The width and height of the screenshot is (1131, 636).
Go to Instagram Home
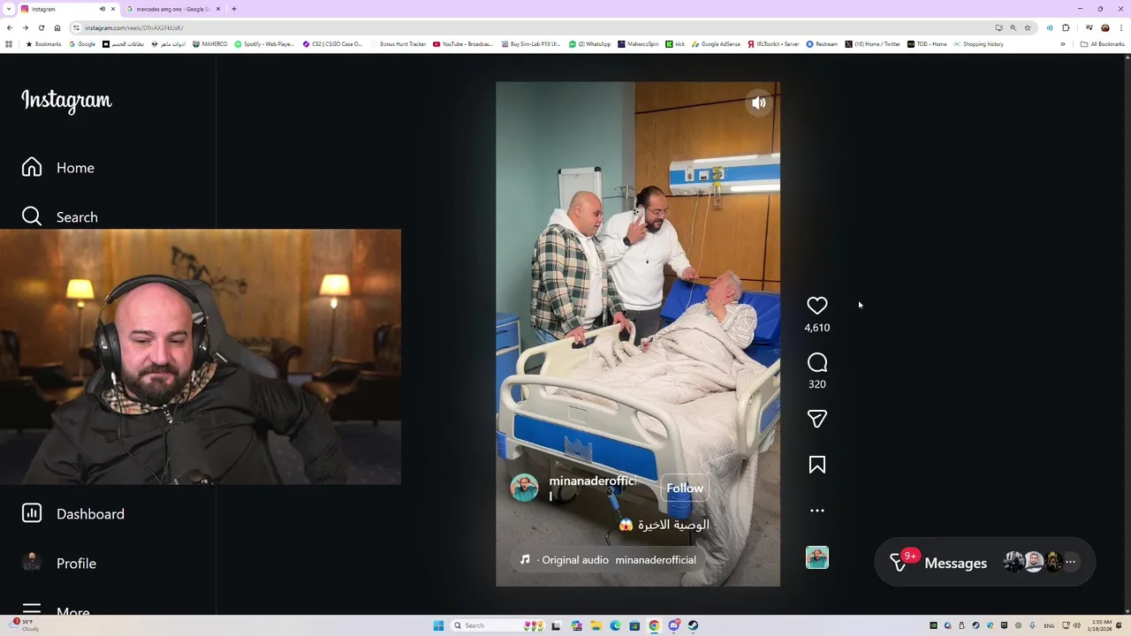click(58, 168)
